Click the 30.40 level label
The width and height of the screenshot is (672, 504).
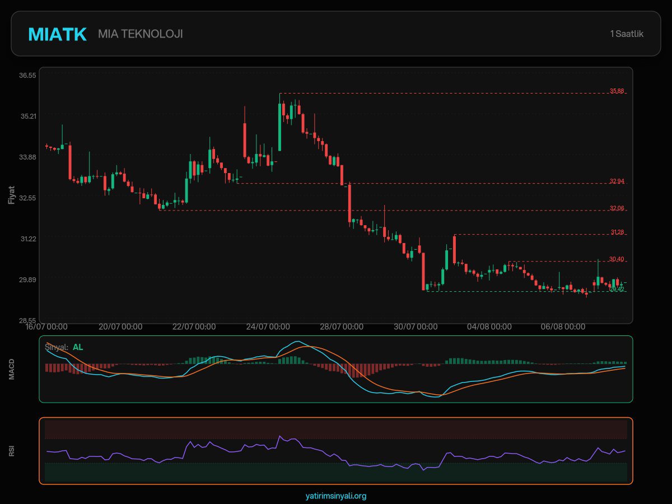tap(617, 259)
